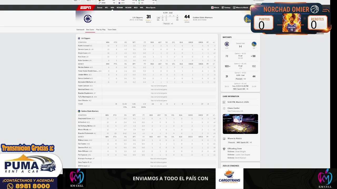Click the TV icon beside Where to Watch
Viewport: 337px width, 189px height.
(x=224, y=139)
